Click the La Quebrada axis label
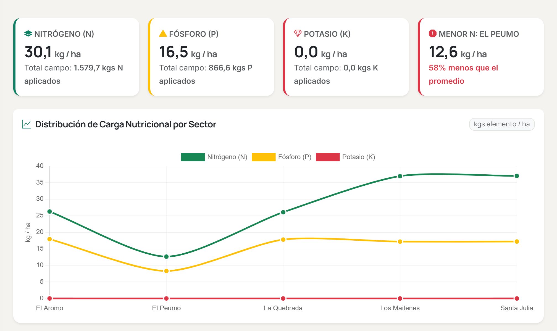This screenshot has height=331, width=557. (283, 308)
